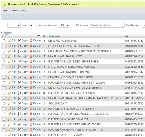This screenshot has height=137, width=145.
Task: Click the pencil Edit icon for row 1
Action: pos(10,40)
